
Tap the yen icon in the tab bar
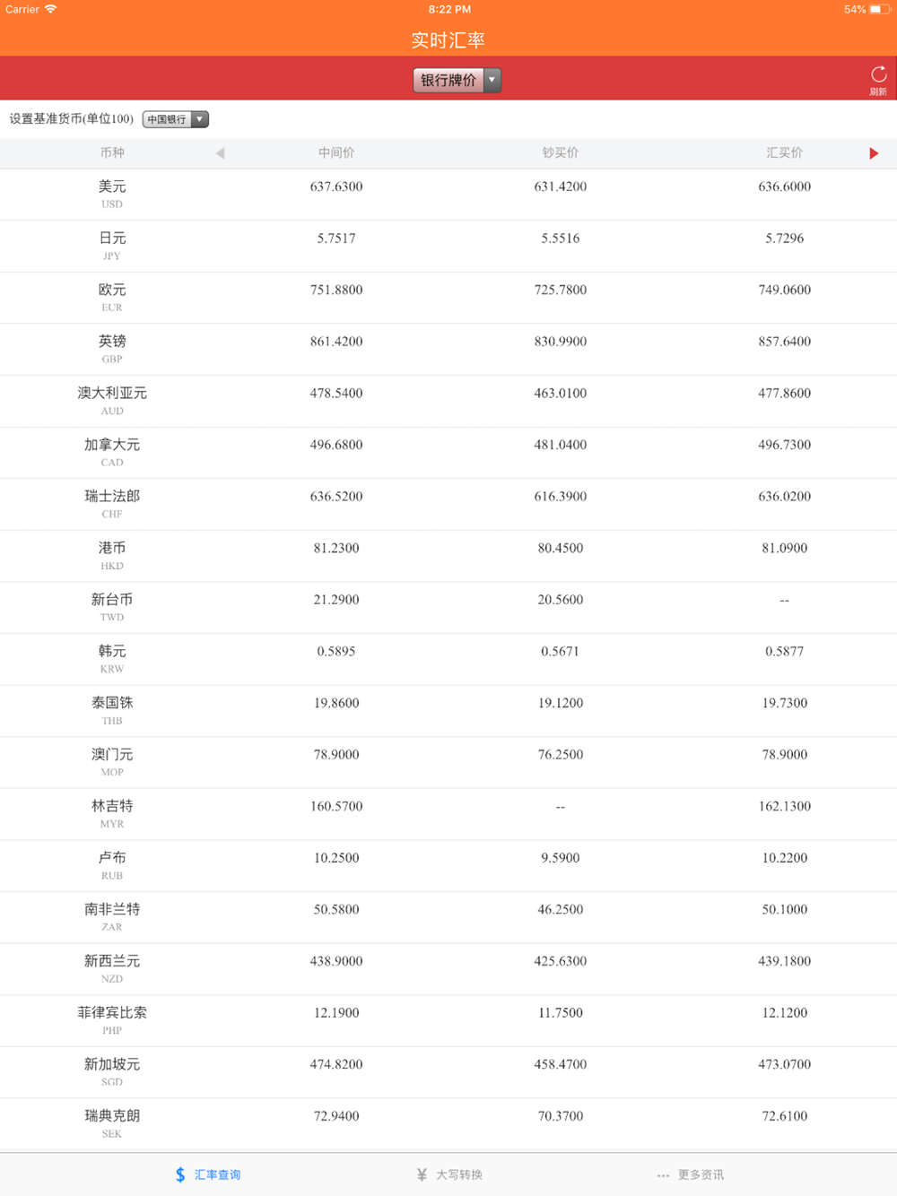(x=422, y=1174)
